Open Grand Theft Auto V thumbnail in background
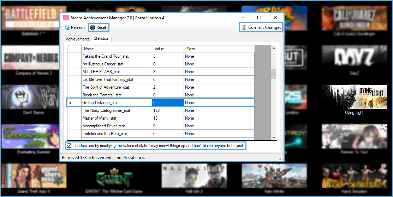 coord(34,176)
